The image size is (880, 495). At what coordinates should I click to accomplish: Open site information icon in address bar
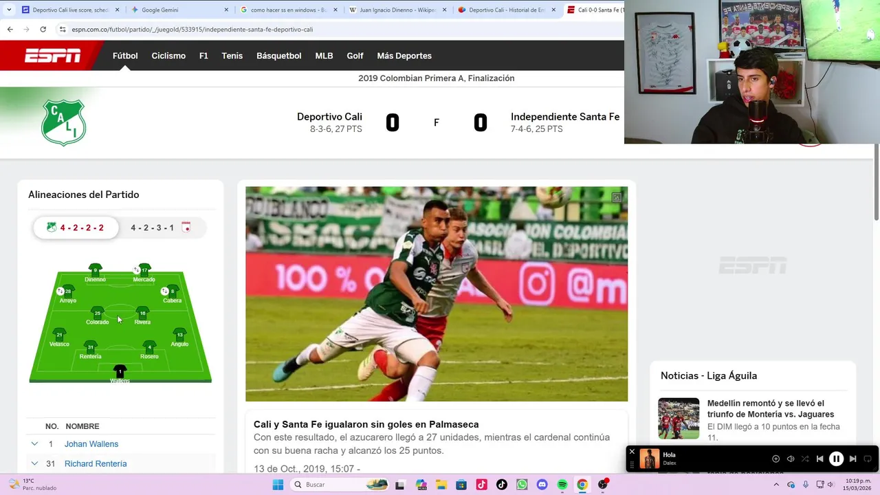[x=63, y=30]
